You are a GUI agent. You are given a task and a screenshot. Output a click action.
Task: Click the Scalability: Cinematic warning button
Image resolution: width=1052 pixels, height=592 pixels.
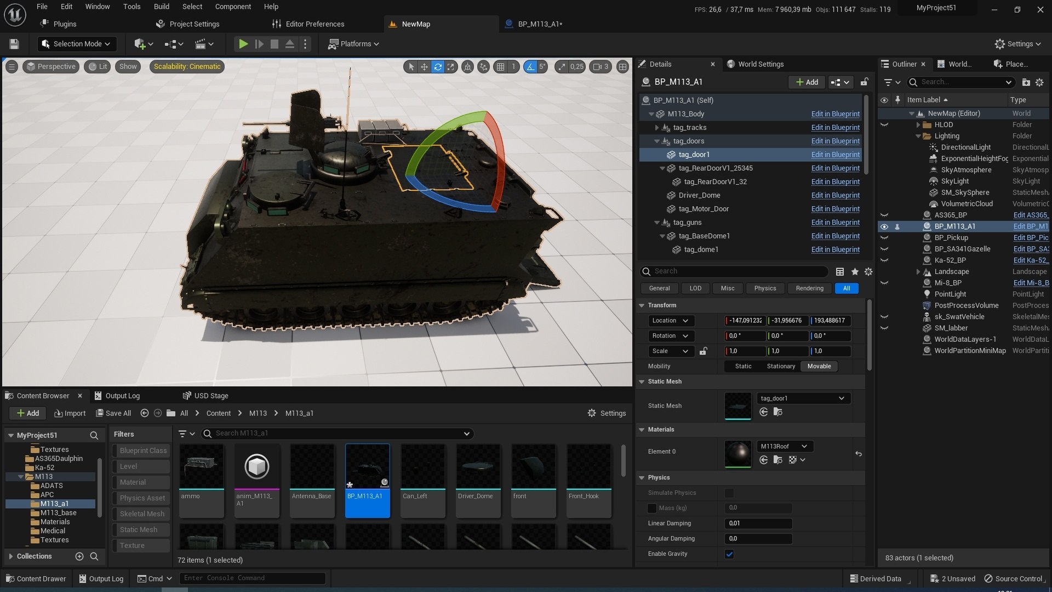[x=187, y=67]
